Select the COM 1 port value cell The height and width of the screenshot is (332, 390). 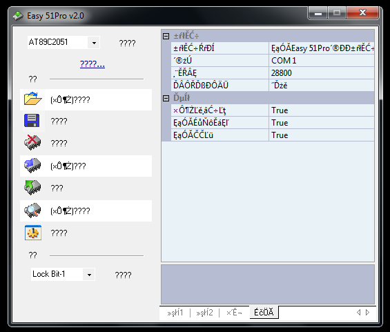[322, 61]
